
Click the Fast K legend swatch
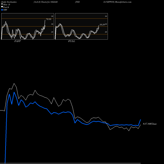click(2, 7)
